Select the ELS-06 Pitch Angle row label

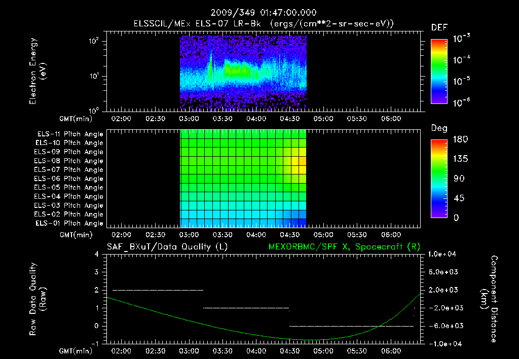pyautogui.click(x=69, y=179)
